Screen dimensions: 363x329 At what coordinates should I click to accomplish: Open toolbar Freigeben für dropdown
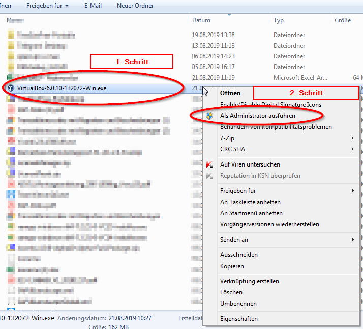[x=47, y=6]
